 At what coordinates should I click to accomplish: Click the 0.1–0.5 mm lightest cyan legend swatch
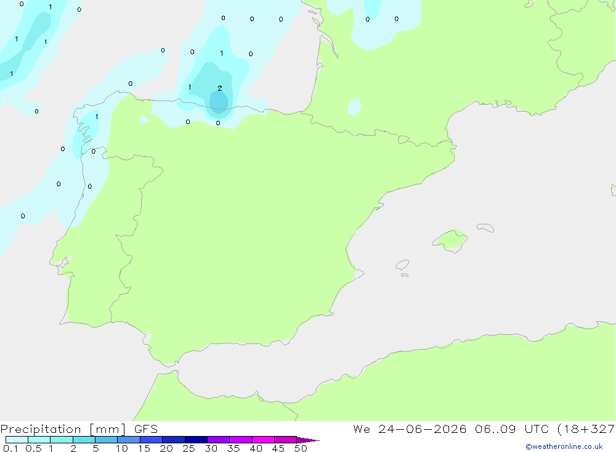tap(17, 440)
